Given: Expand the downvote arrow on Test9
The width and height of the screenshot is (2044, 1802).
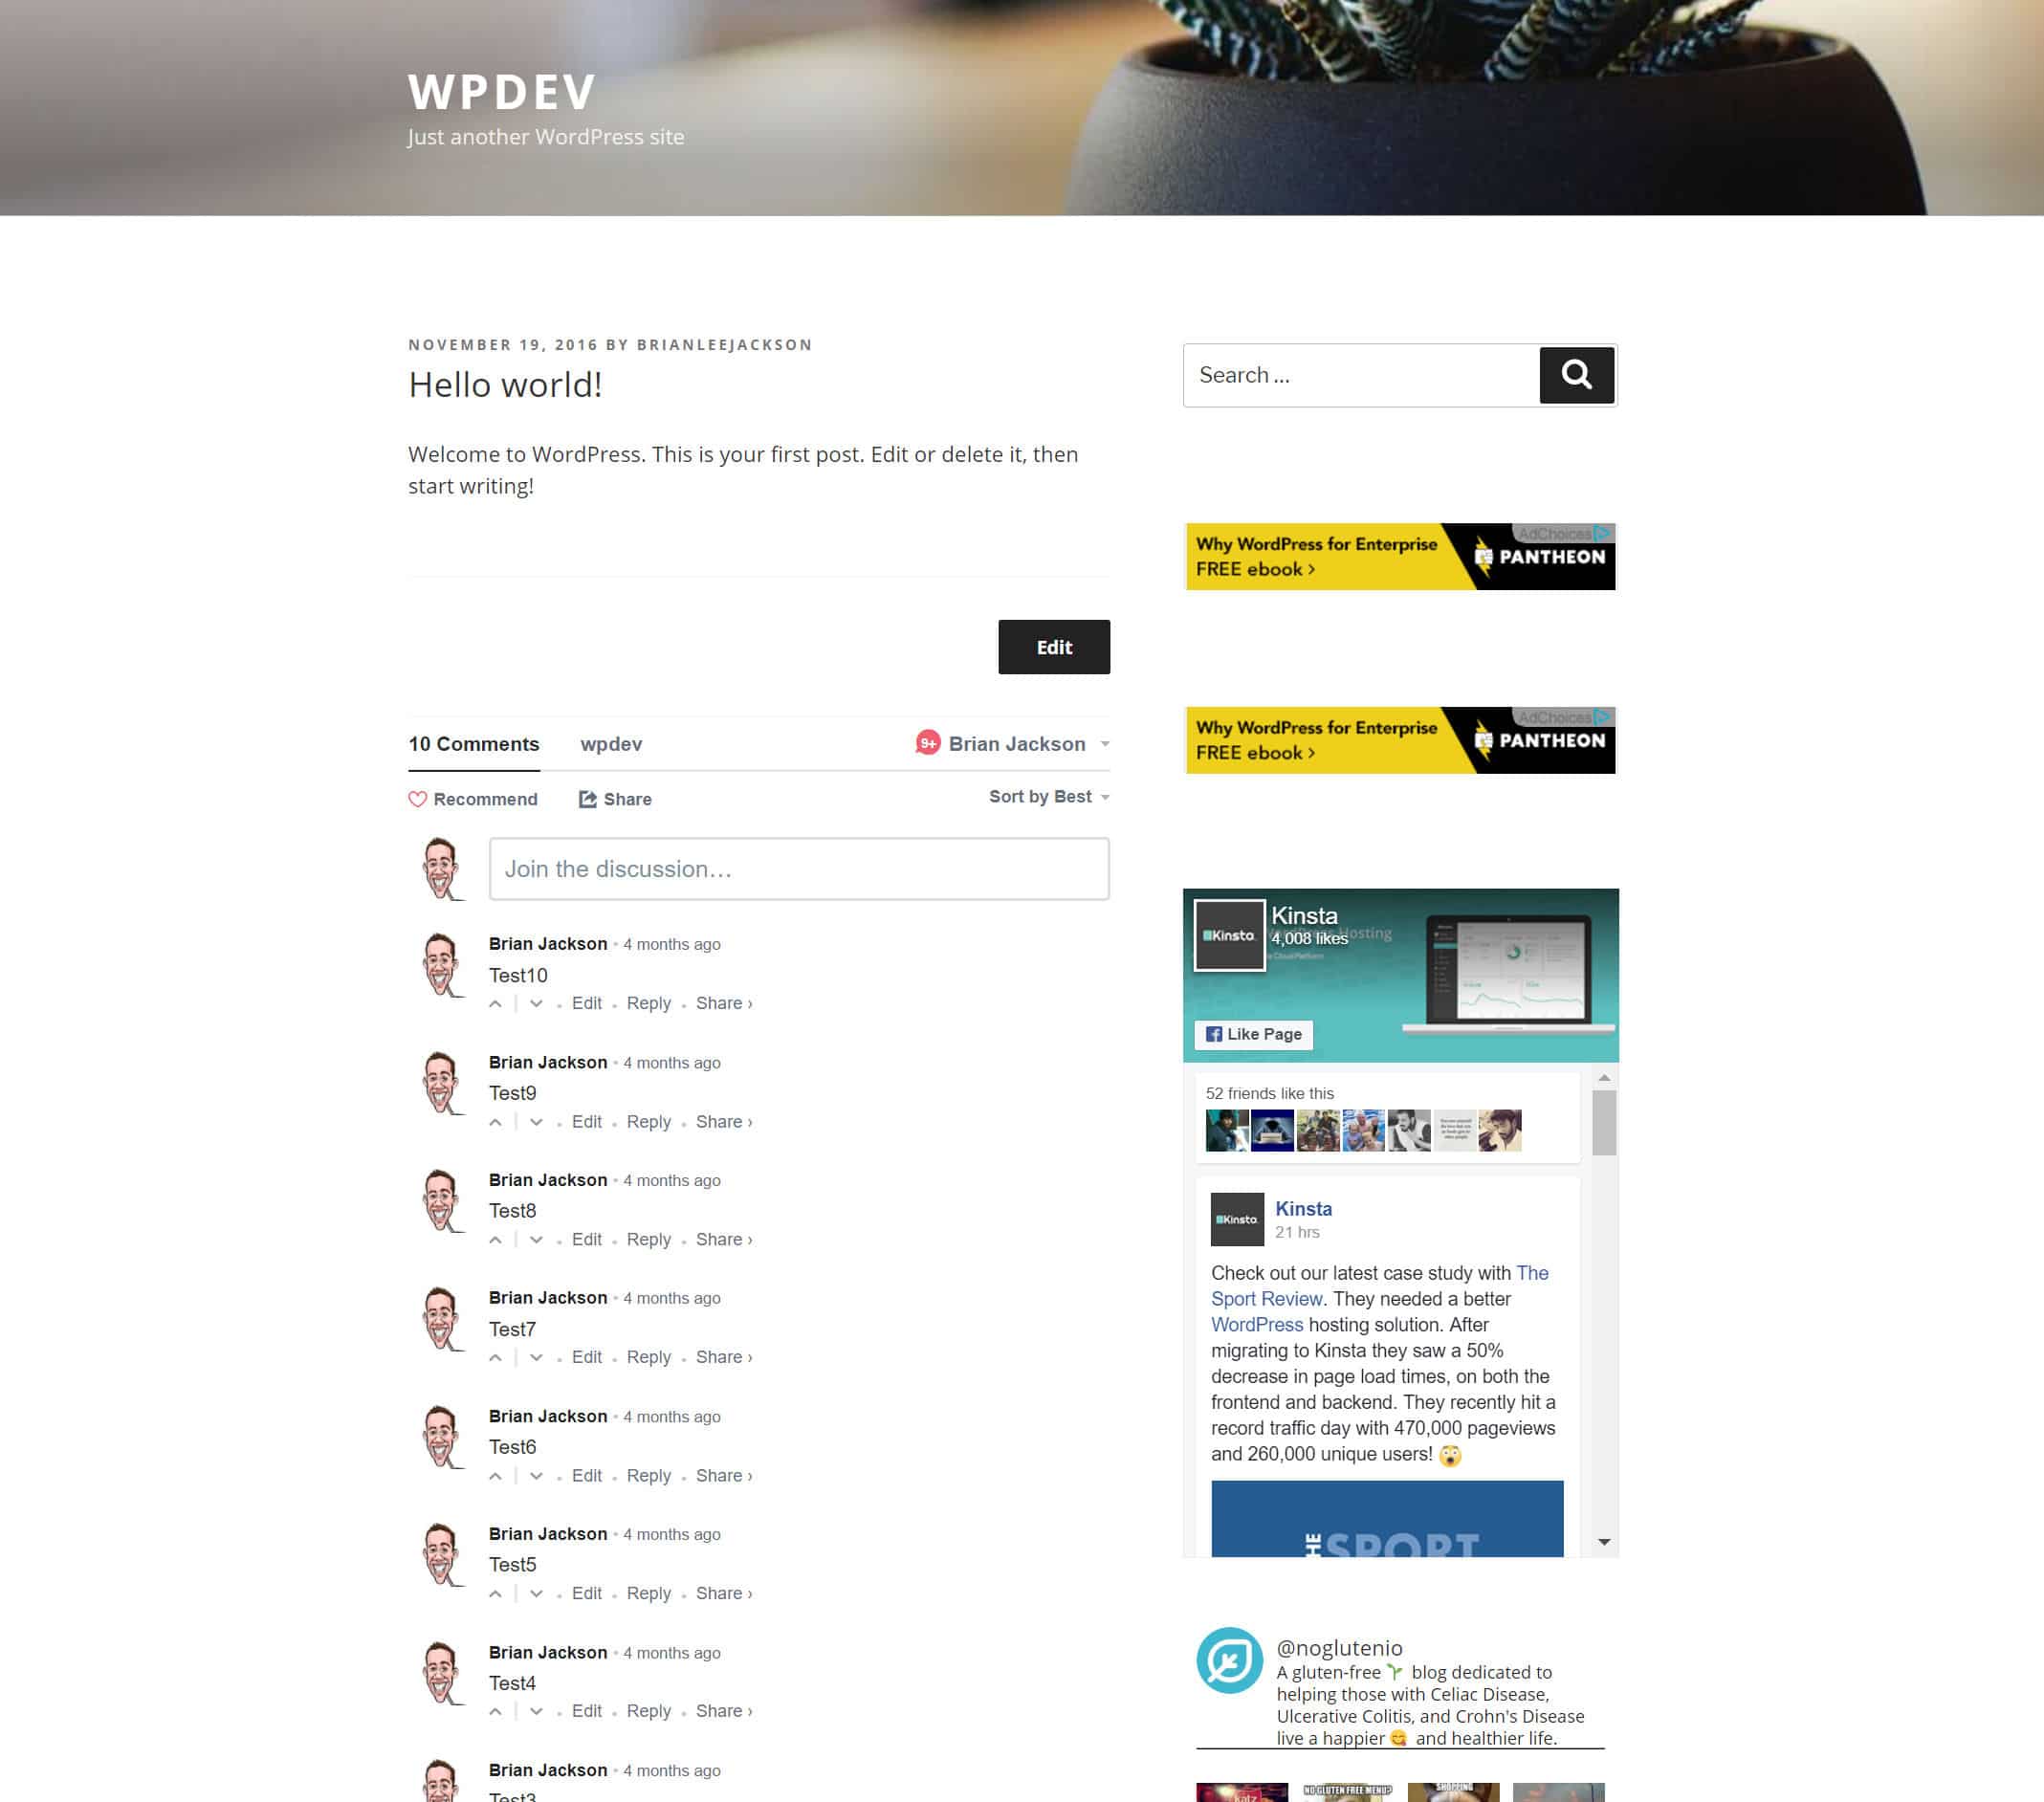Looking at the screenshot, I should (x=534, y=1122).
